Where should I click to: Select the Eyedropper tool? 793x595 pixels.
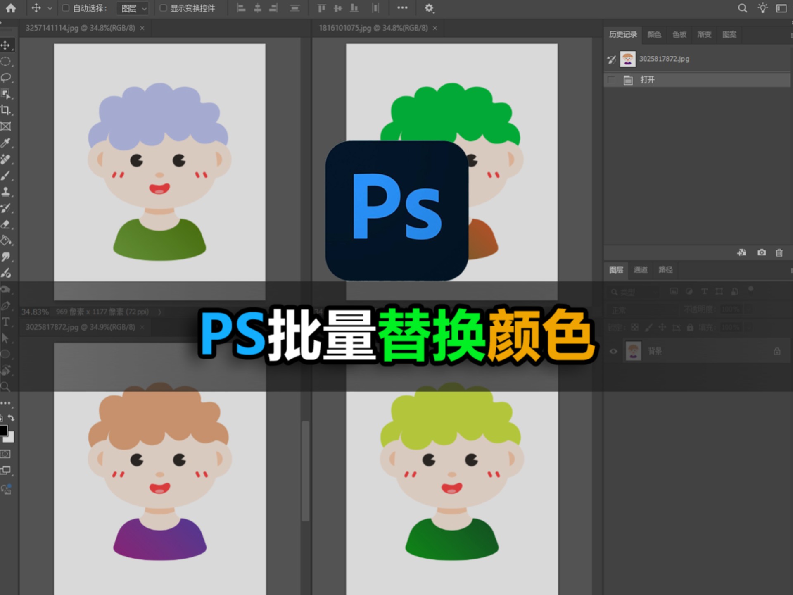(x=6, y=143)
